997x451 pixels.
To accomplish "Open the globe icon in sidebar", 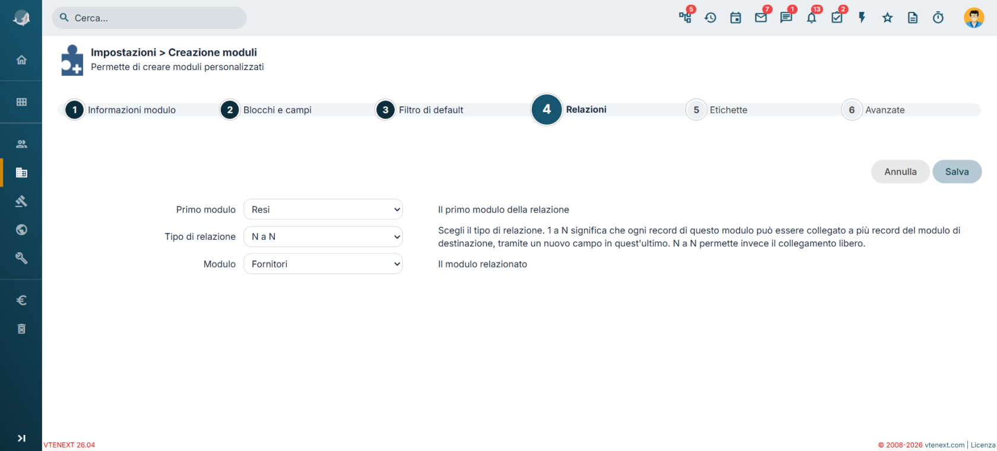I will [21, 230].
